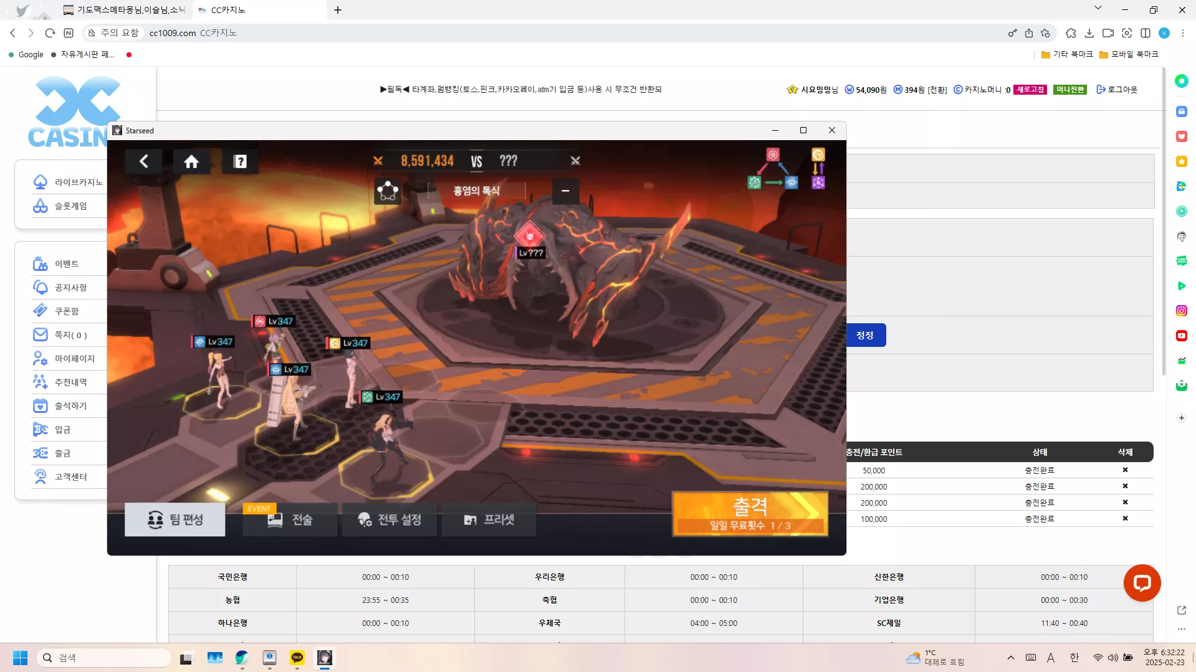Go to the game home icon
1196x672 pixels.
[x=191, y=161]
